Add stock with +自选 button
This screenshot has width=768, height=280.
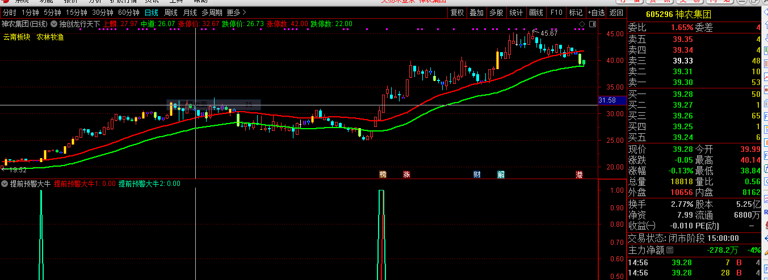[x=596, y=12]
